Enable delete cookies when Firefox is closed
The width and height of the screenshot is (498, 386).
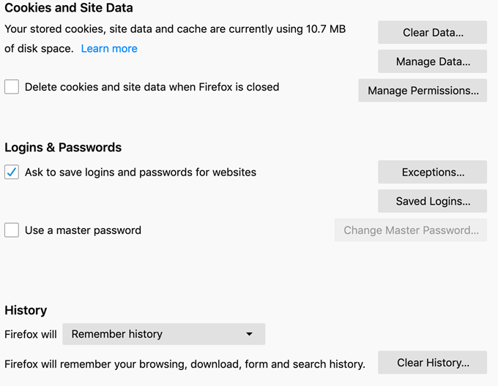12,87
